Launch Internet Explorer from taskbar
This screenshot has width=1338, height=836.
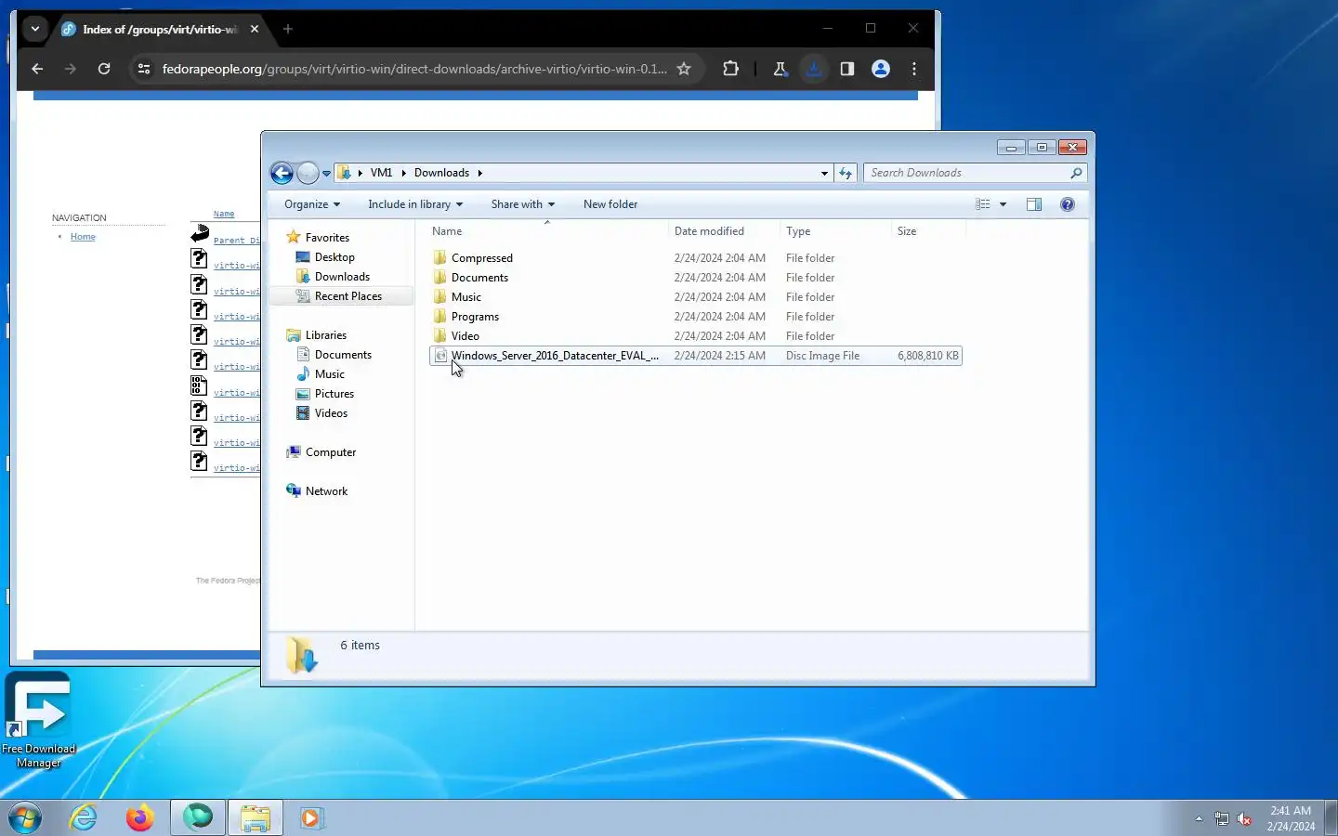(84, 817)
